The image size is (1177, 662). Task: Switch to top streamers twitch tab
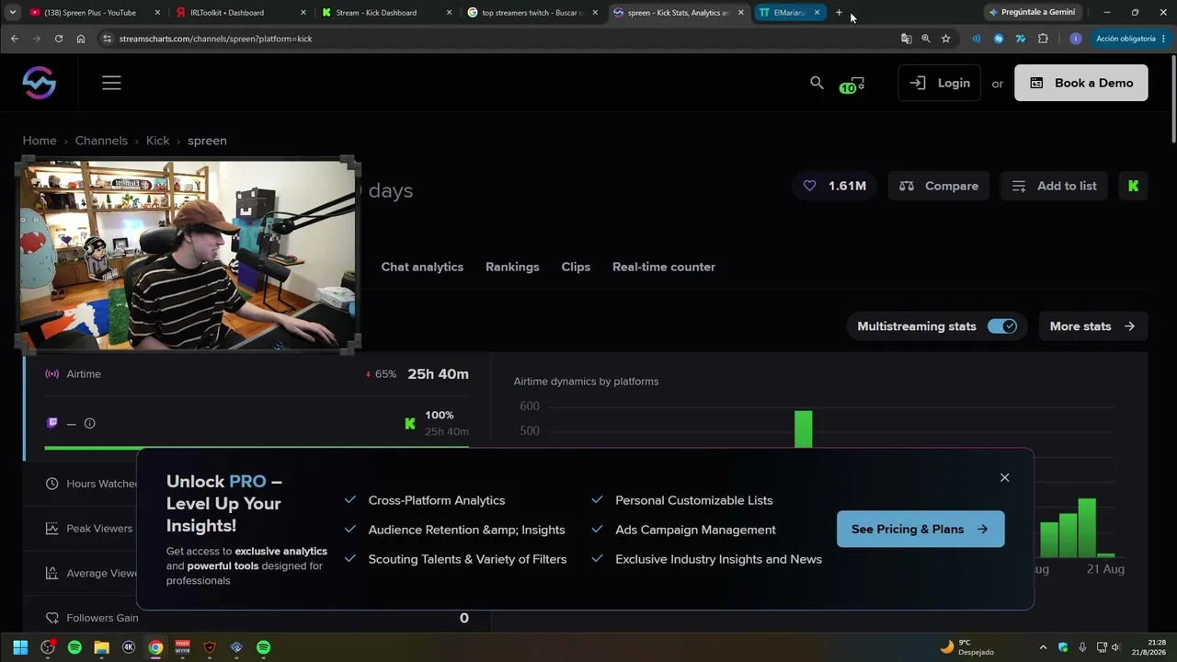[531, 13]
